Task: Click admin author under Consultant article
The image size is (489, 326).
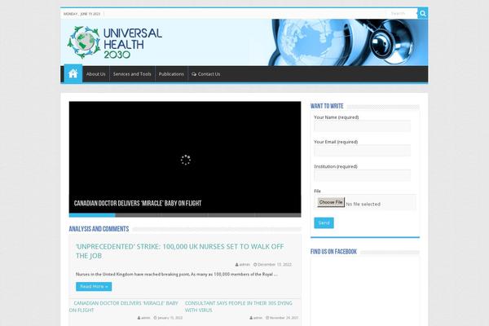Action: click(256, 318)
